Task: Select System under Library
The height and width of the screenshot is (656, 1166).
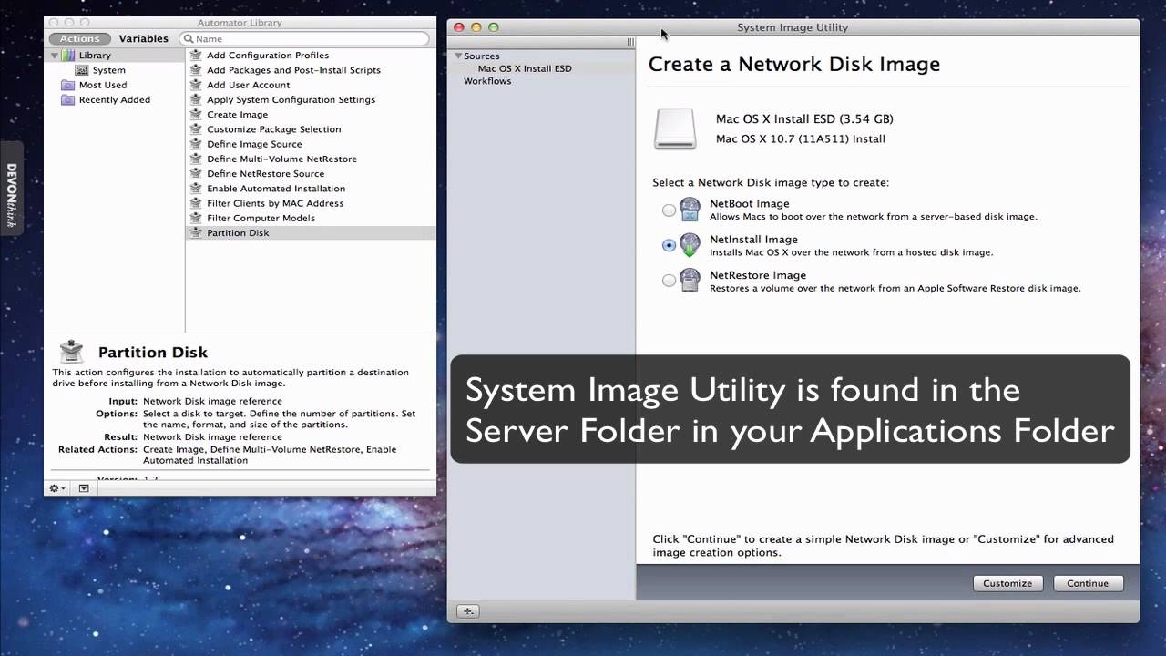Action: 109,70
